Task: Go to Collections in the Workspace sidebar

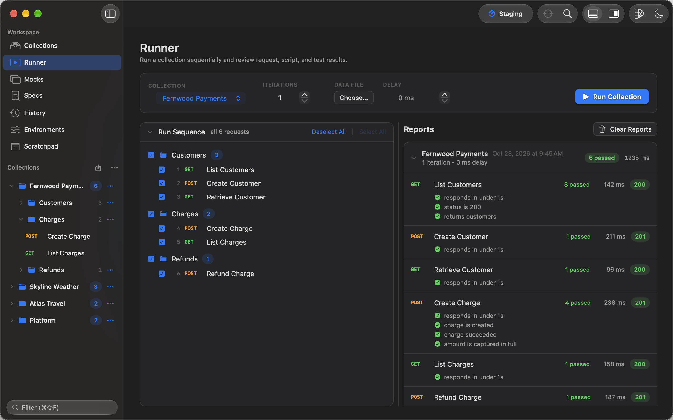Action: click(62, 46)
